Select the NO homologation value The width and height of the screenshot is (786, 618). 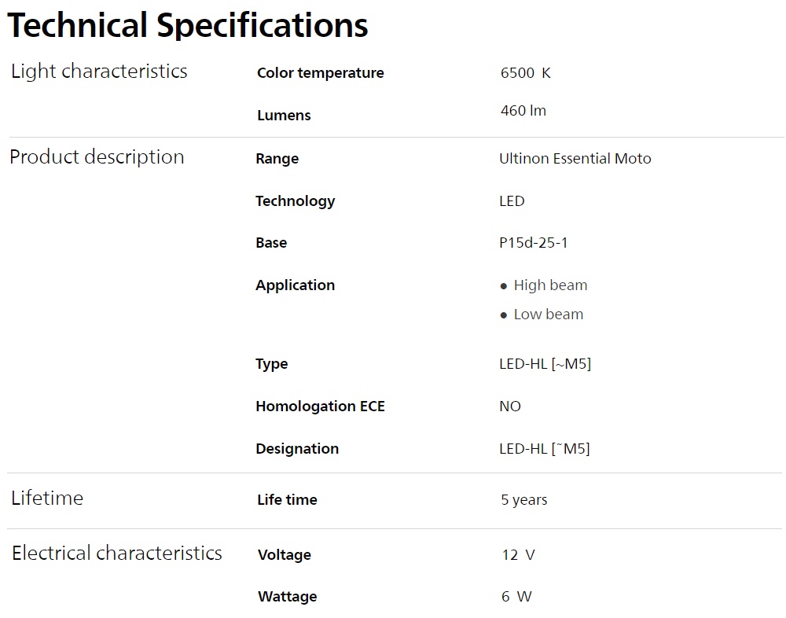coord(510,406)
